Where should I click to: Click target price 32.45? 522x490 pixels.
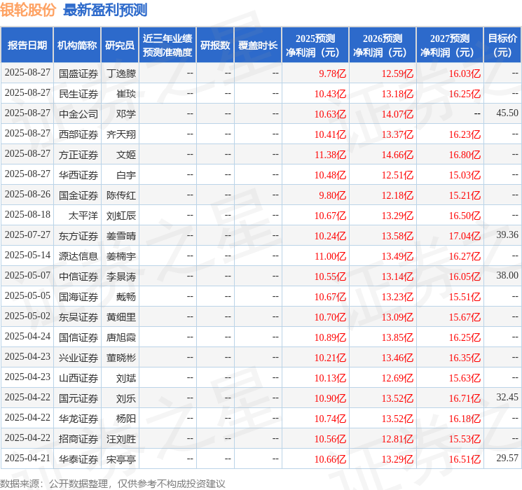point(507,397)
